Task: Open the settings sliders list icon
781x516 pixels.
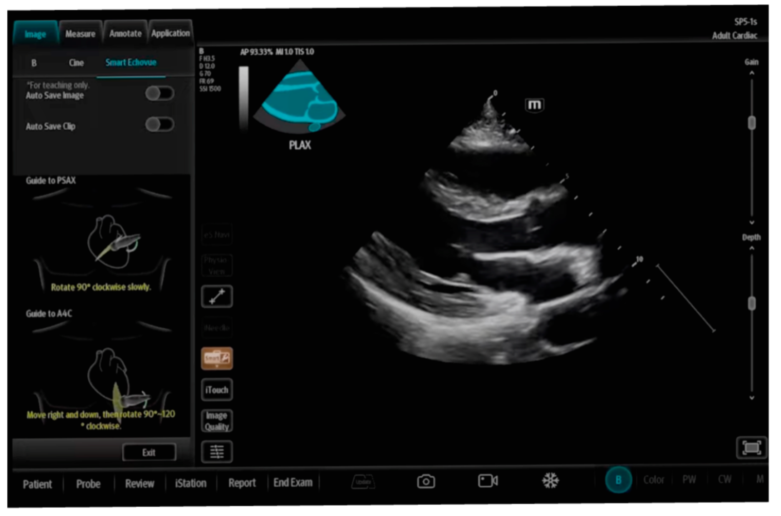Action: pos(217,452)
